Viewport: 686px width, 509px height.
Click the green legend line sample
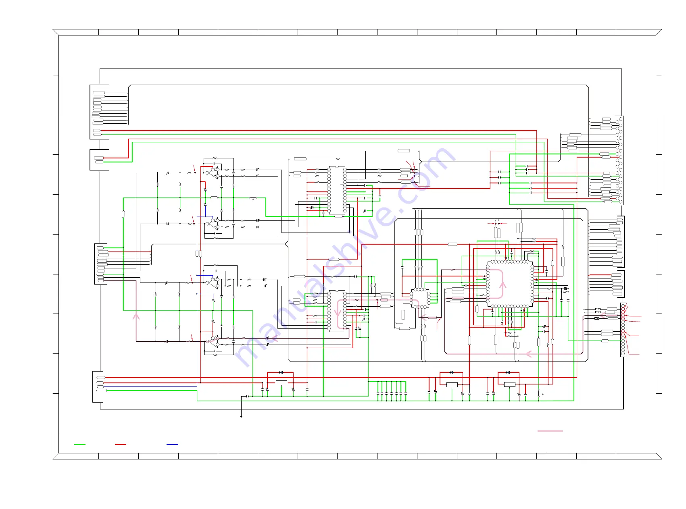click(x=80, y=445)
